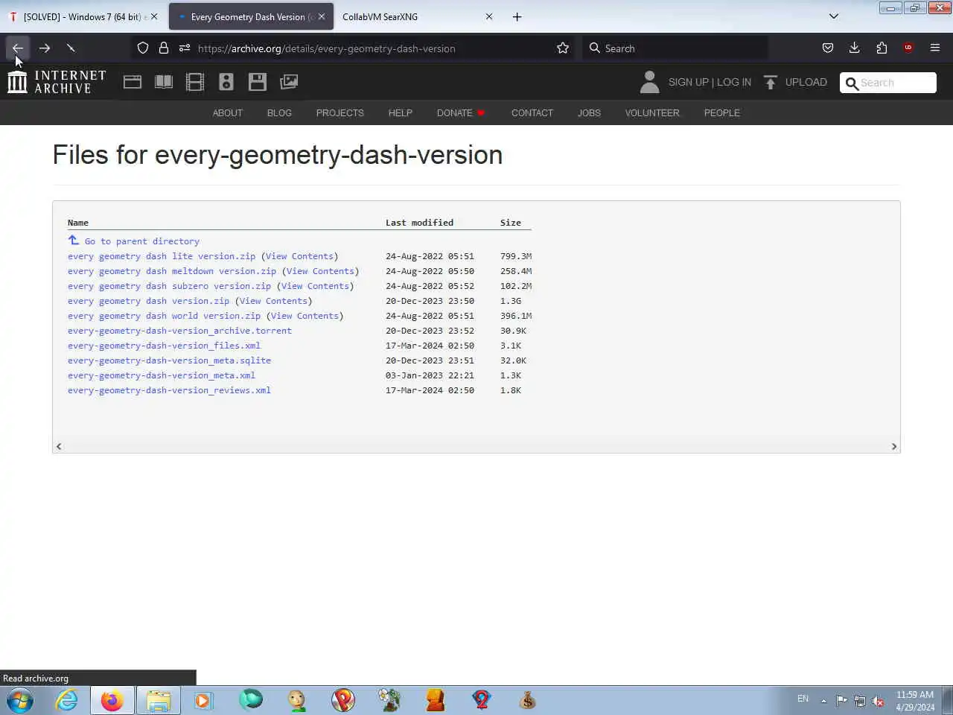Stop page loading with the toolbar button
This screenshot has width=953, height=715.
pos(71,48)
